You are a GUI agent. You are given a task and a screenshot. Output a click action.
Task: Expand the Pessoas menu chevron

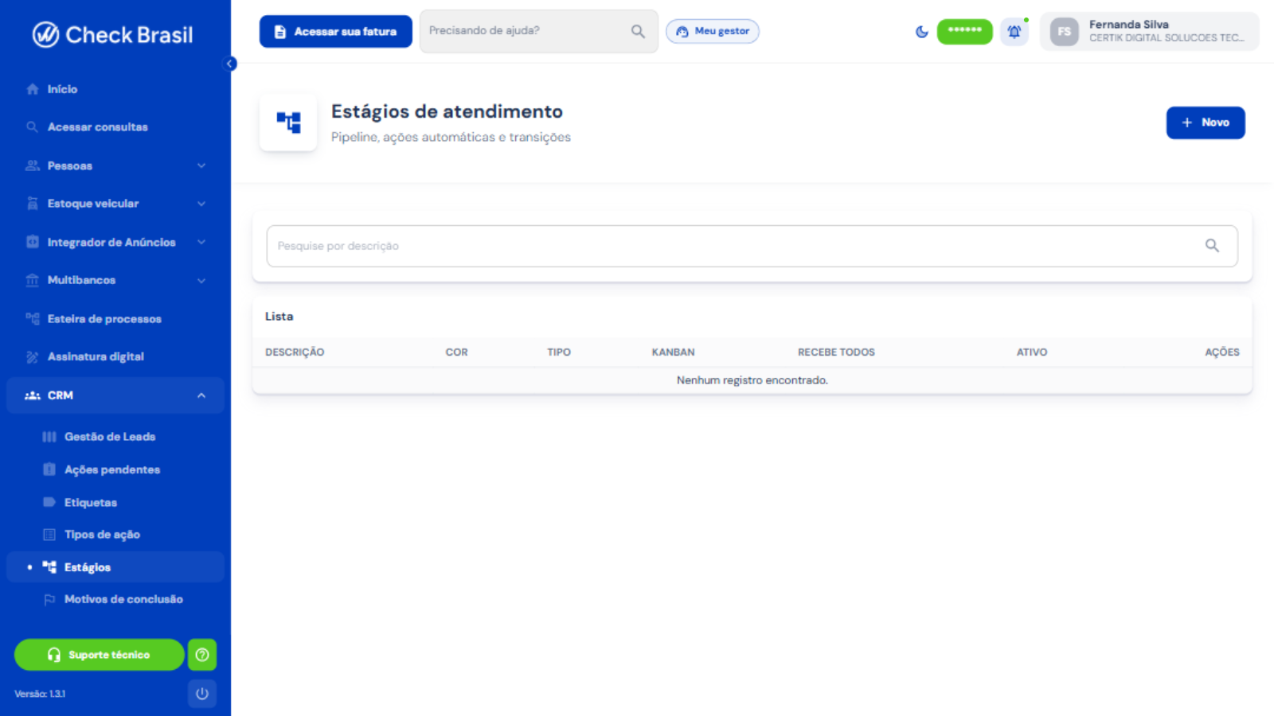201,165
